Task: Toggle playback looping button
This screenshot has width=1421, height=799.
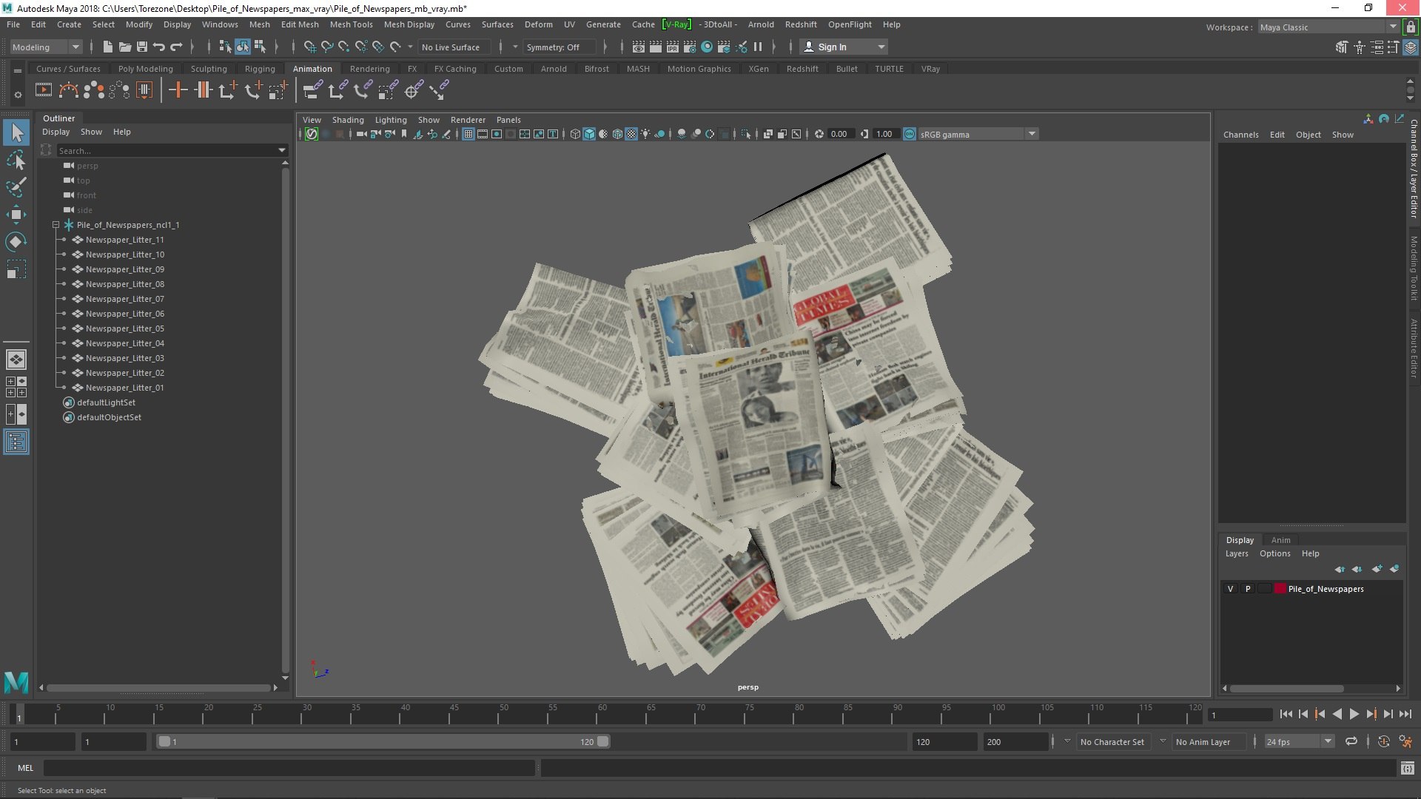Action: [1351, 741]
